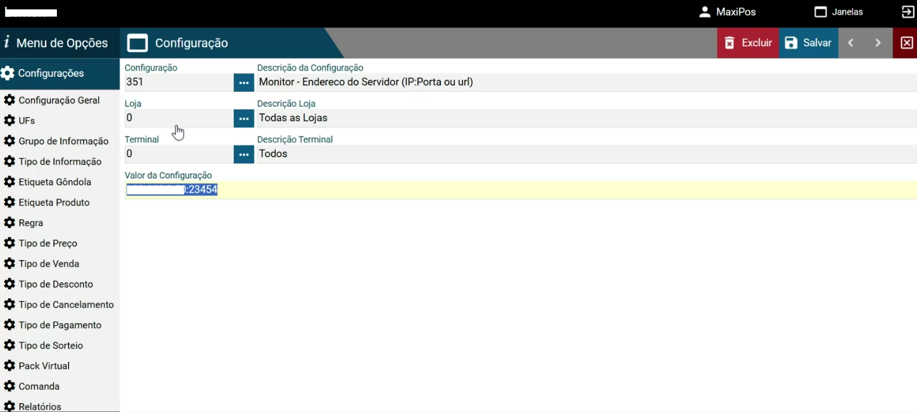This screenshot has height=412, width=917.
Task: Open the Configurações section
Action: point(60,73)
